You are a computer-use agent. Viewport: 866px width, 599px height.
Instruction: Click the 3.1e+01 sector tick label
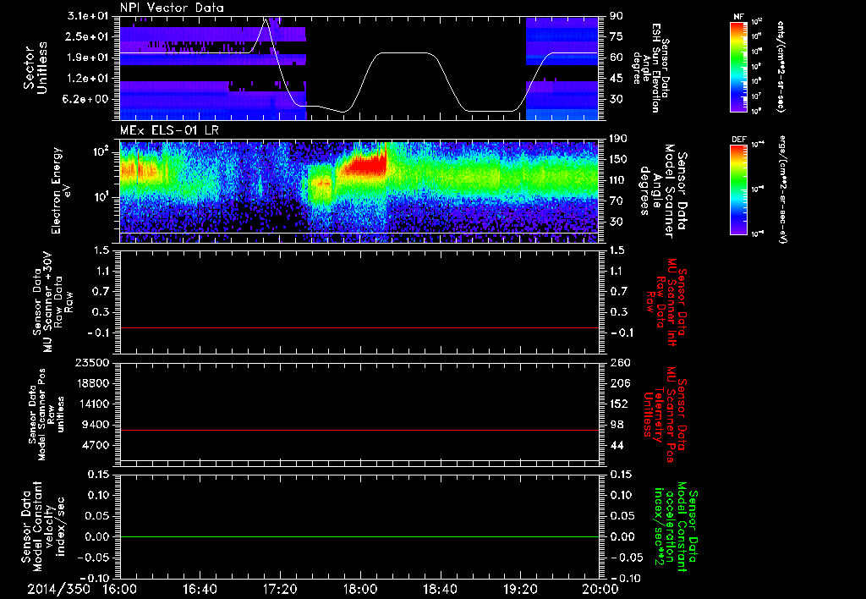tap(90, 16)
